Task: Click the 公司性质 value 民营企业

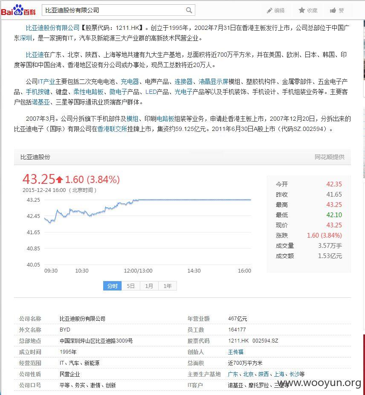Action: tap(70, 374)
